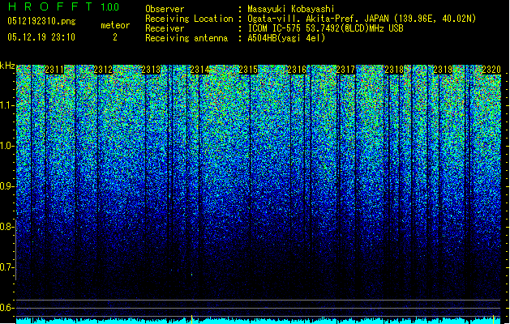Click the Receiving Location label

point(189,19)
